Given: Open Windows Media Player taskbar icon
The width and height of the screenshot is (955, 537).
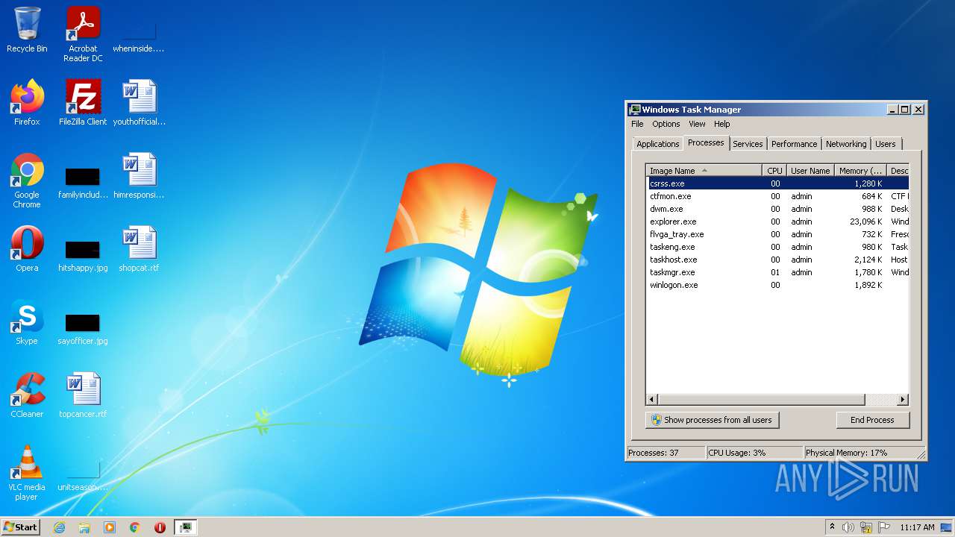Looking at the screenshot, I should click(110, 527).
